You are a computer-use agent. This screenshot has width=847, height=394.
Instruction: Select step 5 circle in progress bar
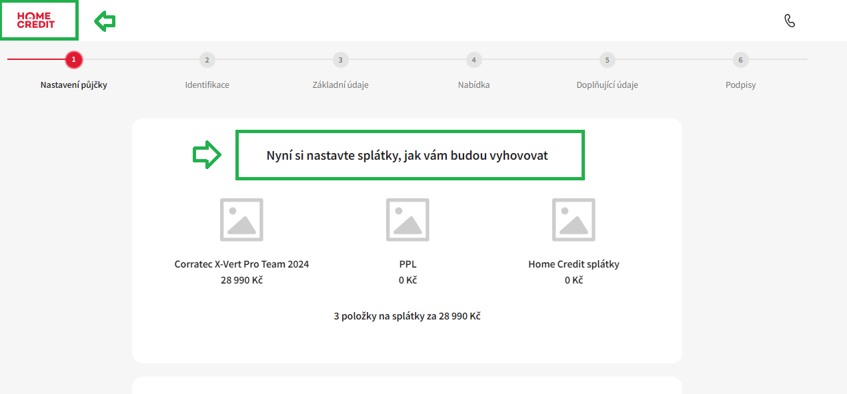(x=607, y=60)
